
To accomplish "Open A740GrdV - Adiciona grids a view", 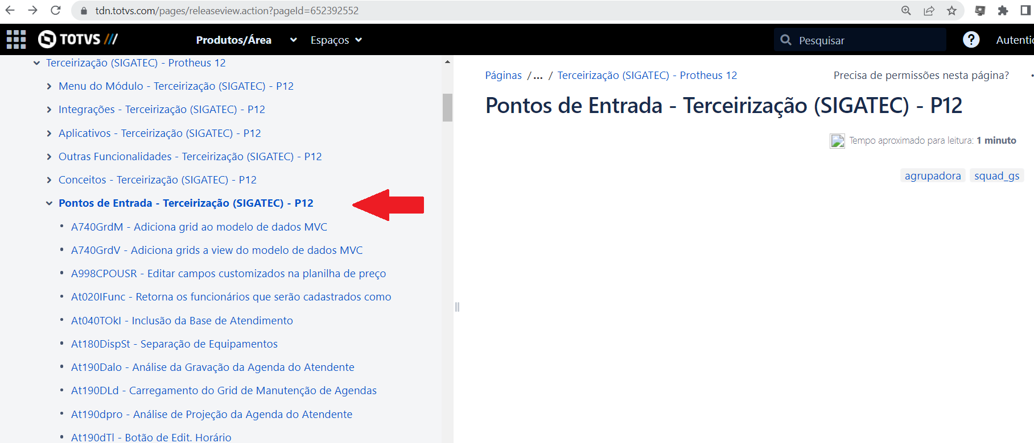I will [x=217, y=250].
